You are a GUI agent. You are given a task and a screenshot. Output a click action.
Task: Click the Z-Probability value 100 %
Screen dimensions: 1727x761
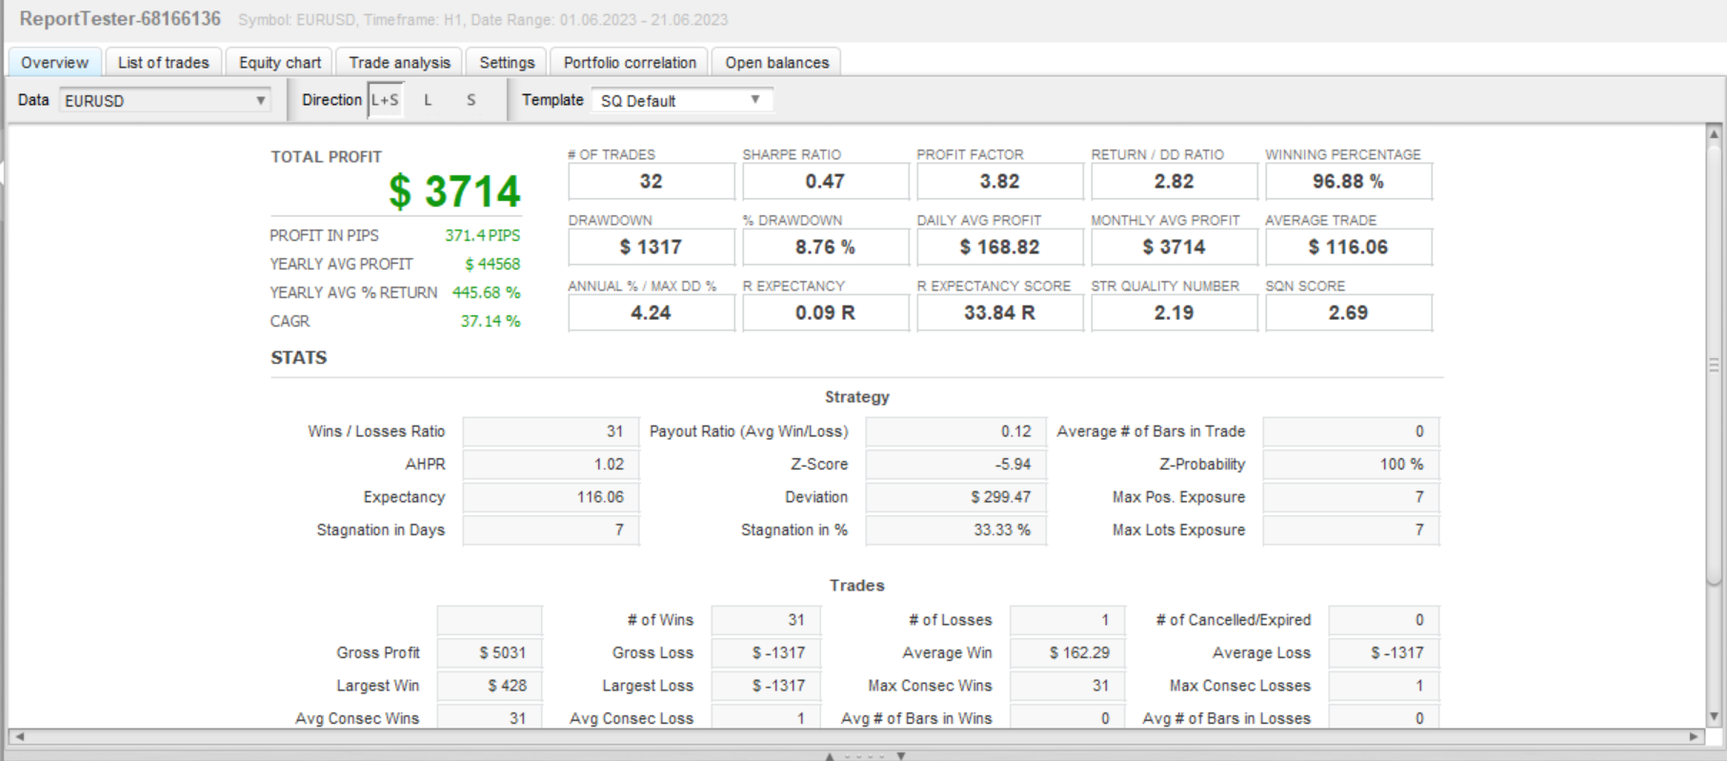pos(1351,465)
